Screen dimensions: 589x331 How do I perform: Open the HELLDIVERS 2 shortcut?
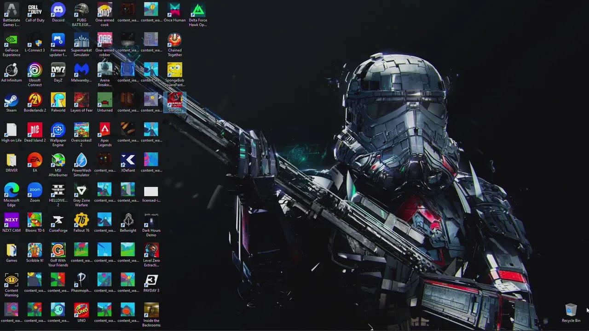tap(58, 194)
